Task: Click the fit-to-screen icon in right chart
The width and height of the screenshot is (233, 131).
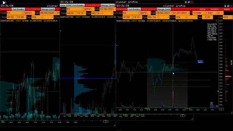Action: coord(217,106)
